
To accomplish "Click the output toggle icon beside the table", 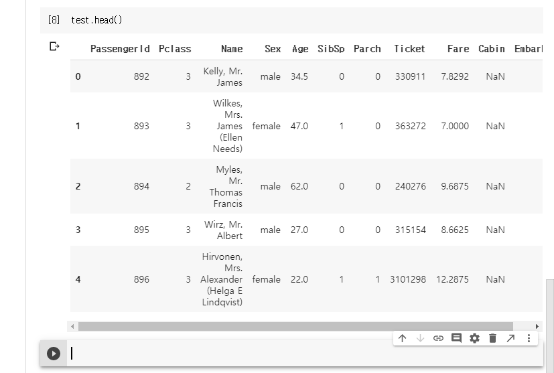I will point(54,47).
